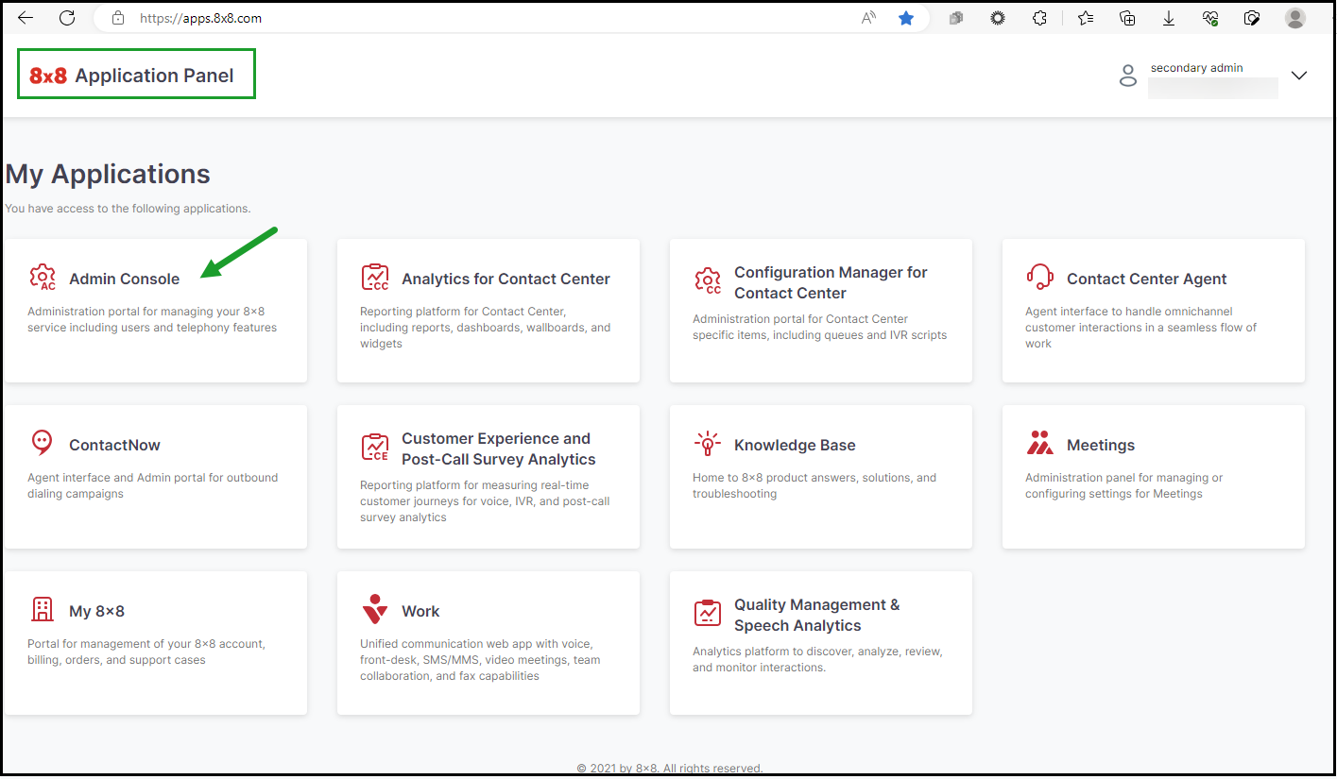
Task: Click the 2021 by 8×8 copyright footer
Action: coord(670,769)
